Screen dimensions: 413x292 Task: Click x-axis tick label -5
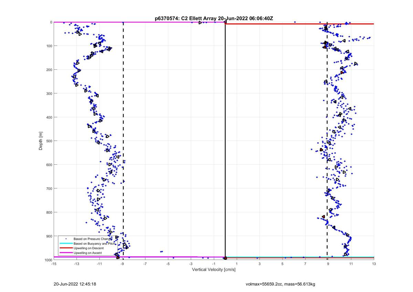(x=168, y=264)
